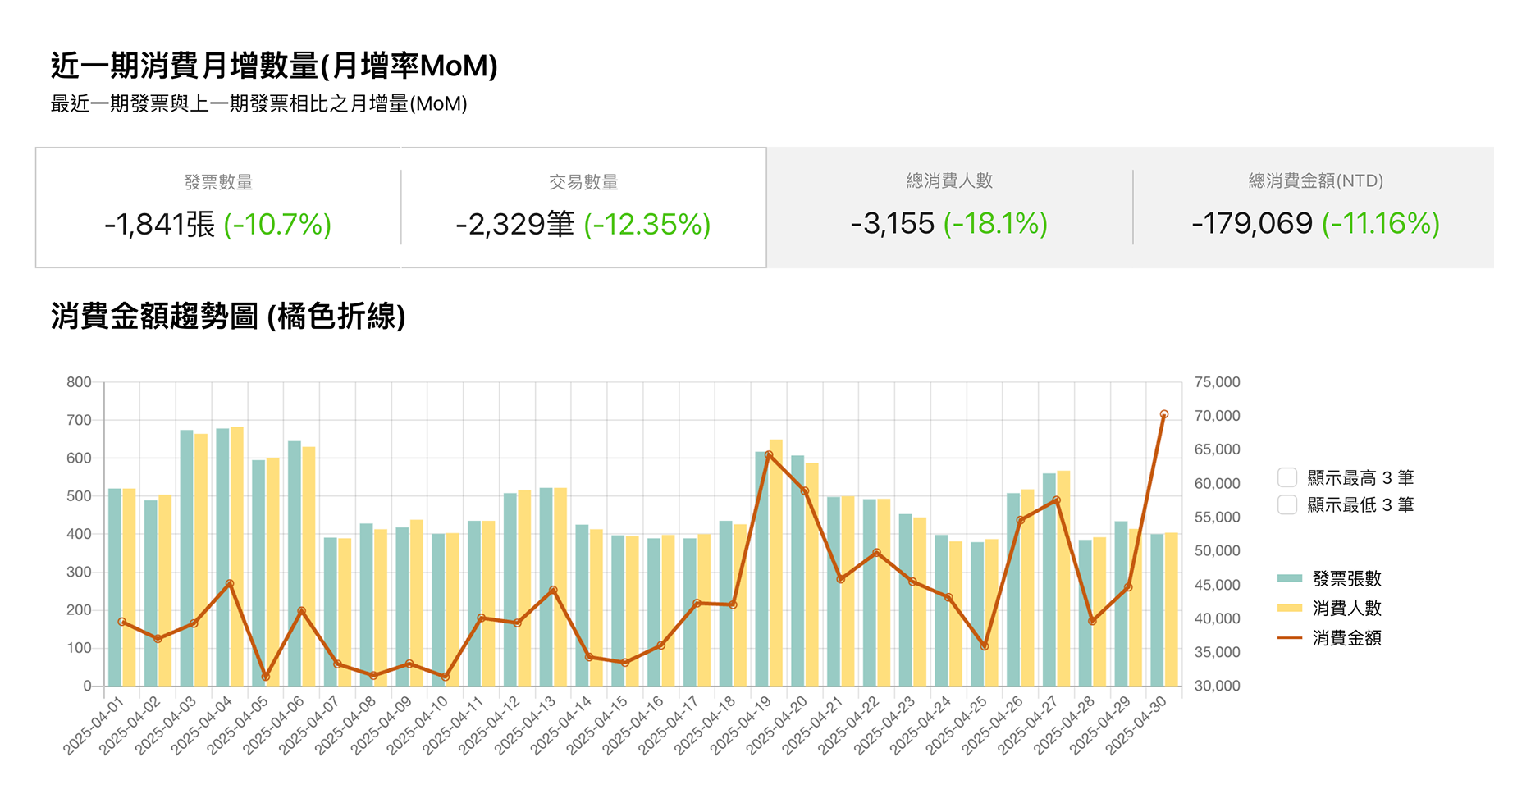Click the 2025-04-30 spending line point

[1163, 414]
